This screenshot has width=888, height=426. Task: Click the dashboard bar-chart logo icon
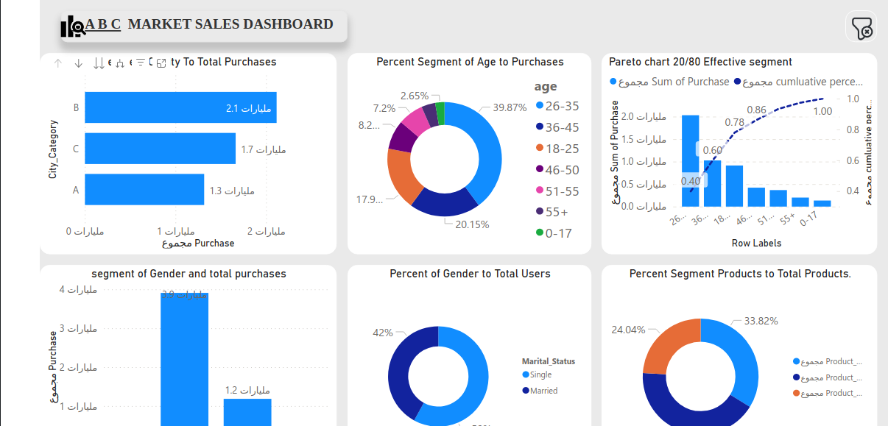coord(72,26)
